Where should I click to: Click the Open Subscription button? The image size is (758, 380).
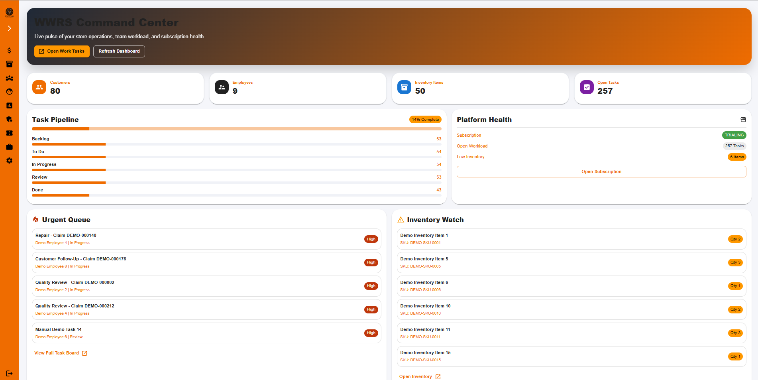tap(601, 171)
